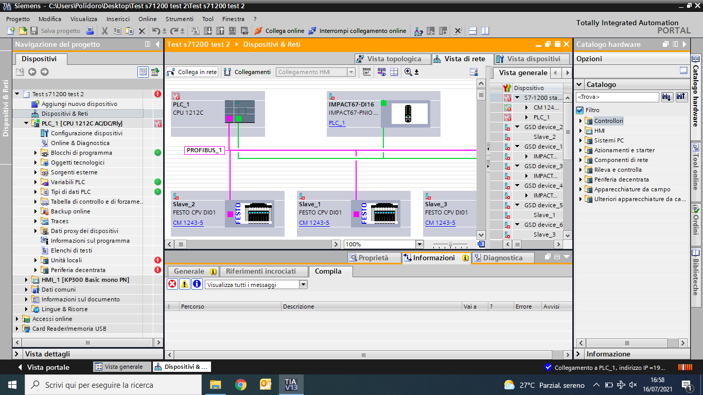Screen dimensions: 703x395
Task: Click the Start runtime RT icon
Action: click(244, 31)
